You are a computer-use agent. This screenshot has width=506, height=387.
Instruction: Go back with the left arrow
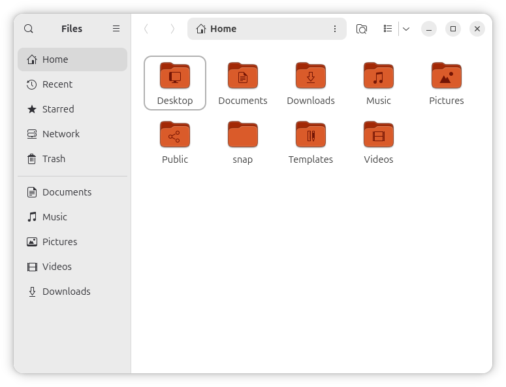click(146, 29)
